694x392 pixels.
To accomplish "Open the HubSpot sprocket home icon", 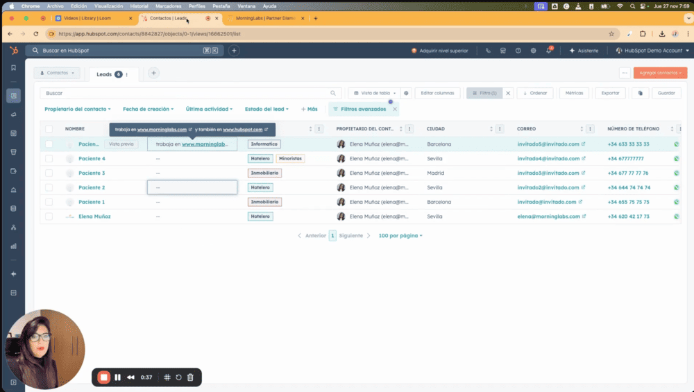I will (14, 51).
